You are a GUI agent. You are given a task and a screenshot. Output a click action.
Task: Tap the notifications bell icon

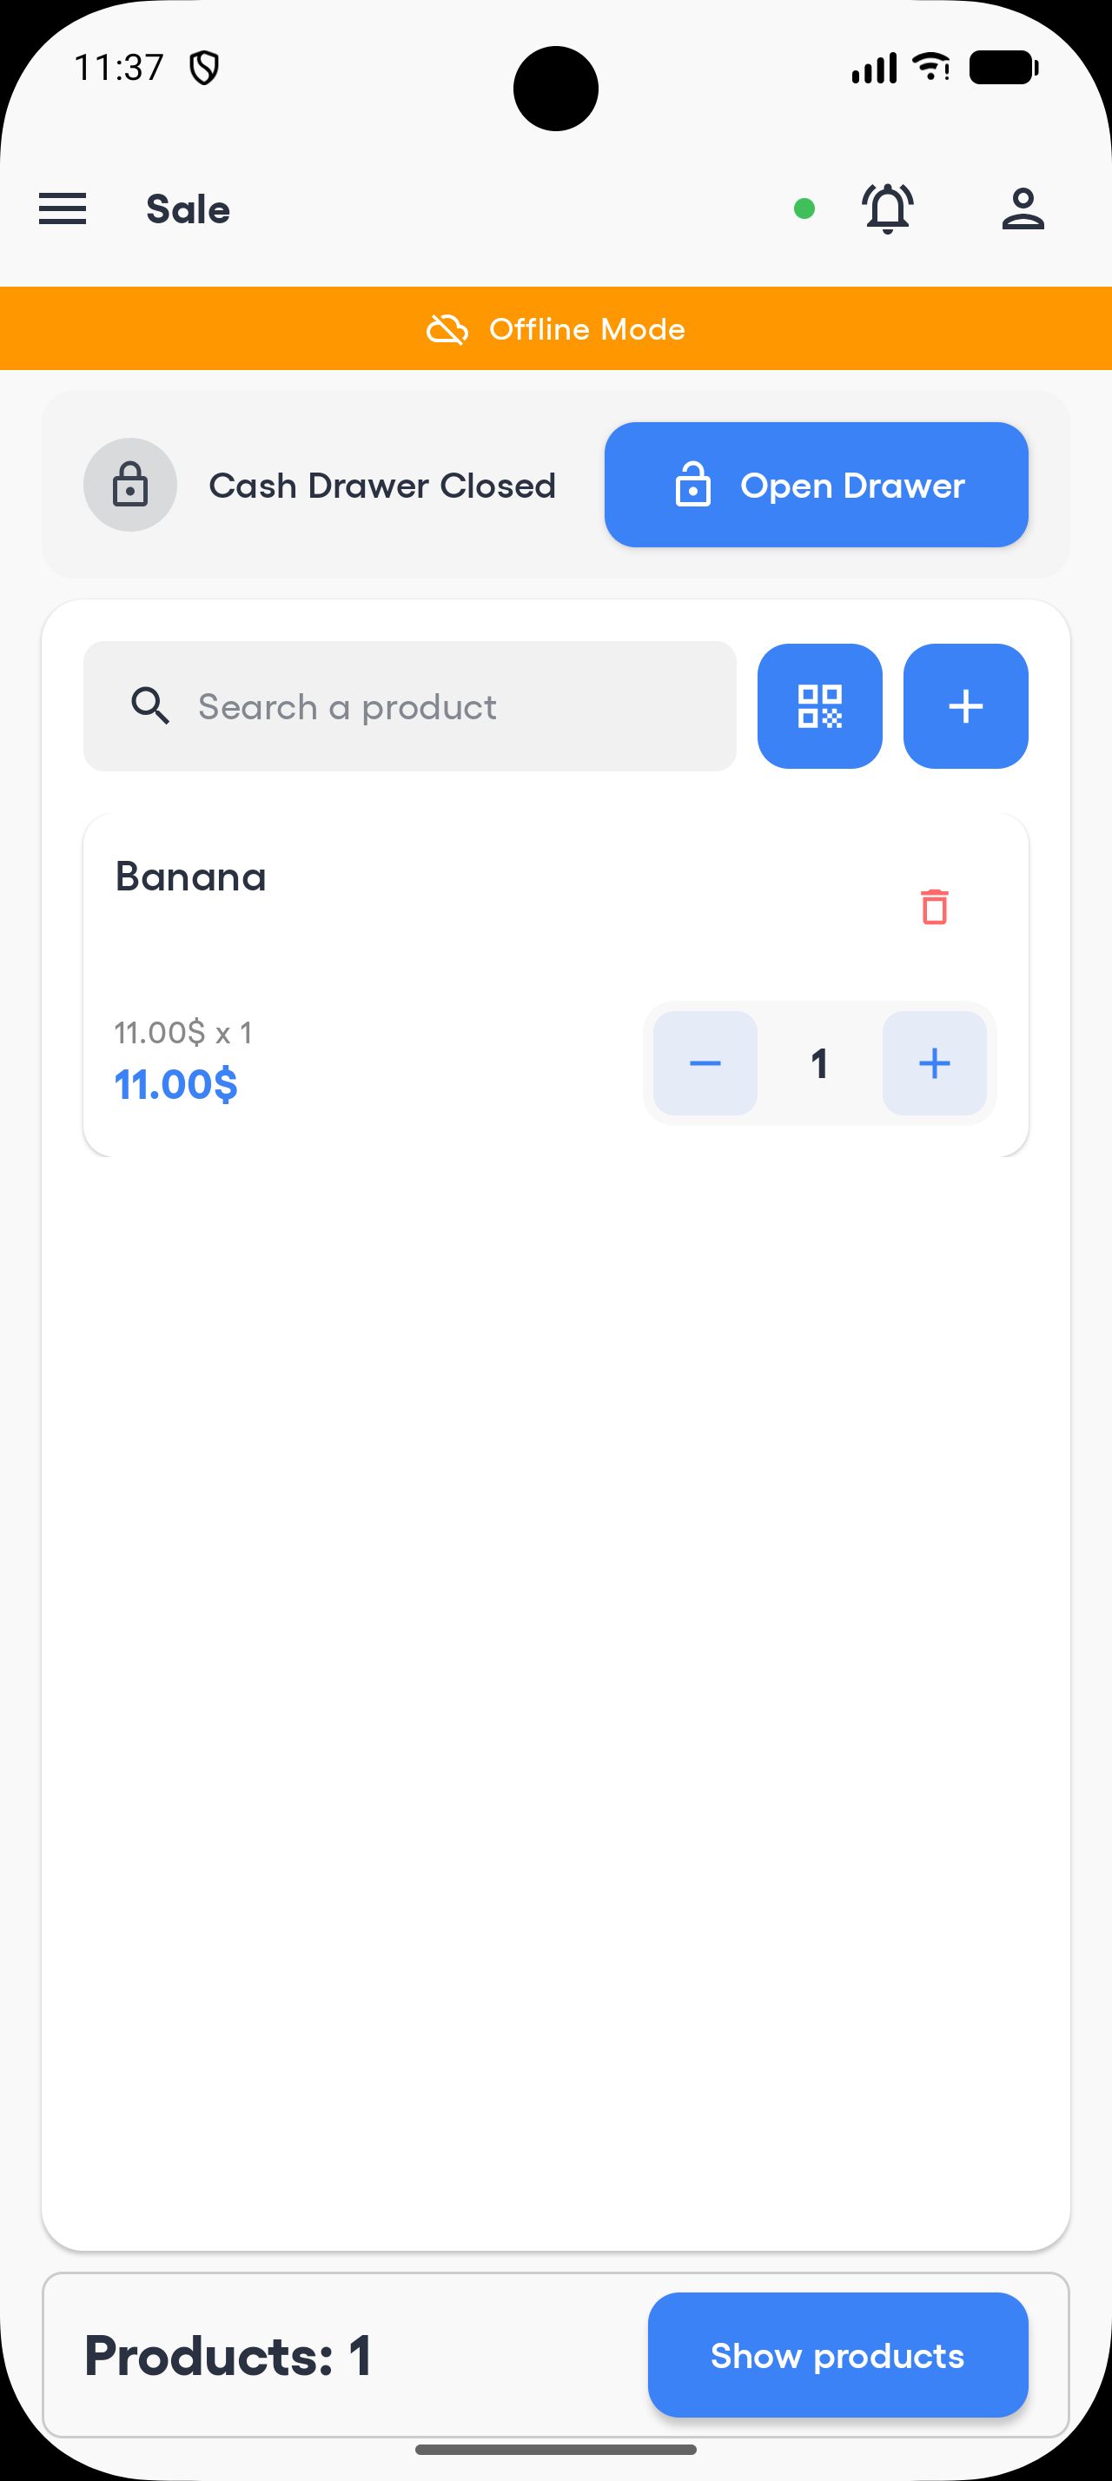tap(887, 209)
